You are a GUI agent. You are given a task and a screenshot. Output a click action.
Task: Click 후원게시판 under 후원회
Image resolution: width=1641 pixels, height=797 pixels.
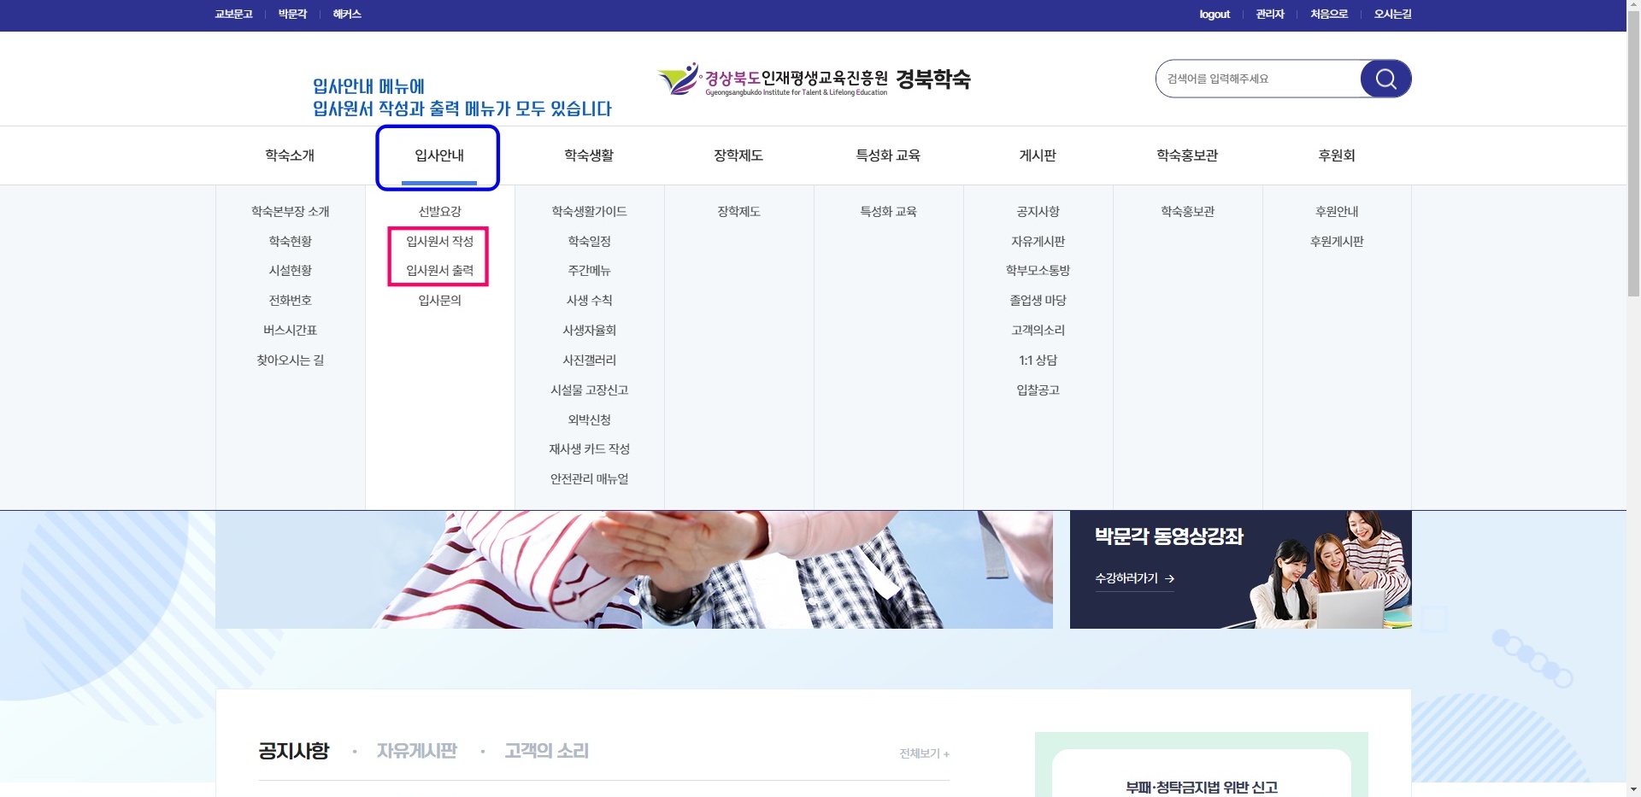(1336, 242)
